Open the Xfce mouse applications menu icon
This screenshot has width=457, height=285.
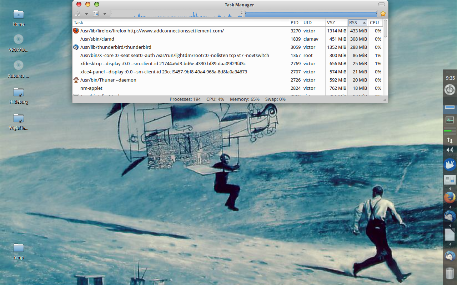click(x=450, y=164)
